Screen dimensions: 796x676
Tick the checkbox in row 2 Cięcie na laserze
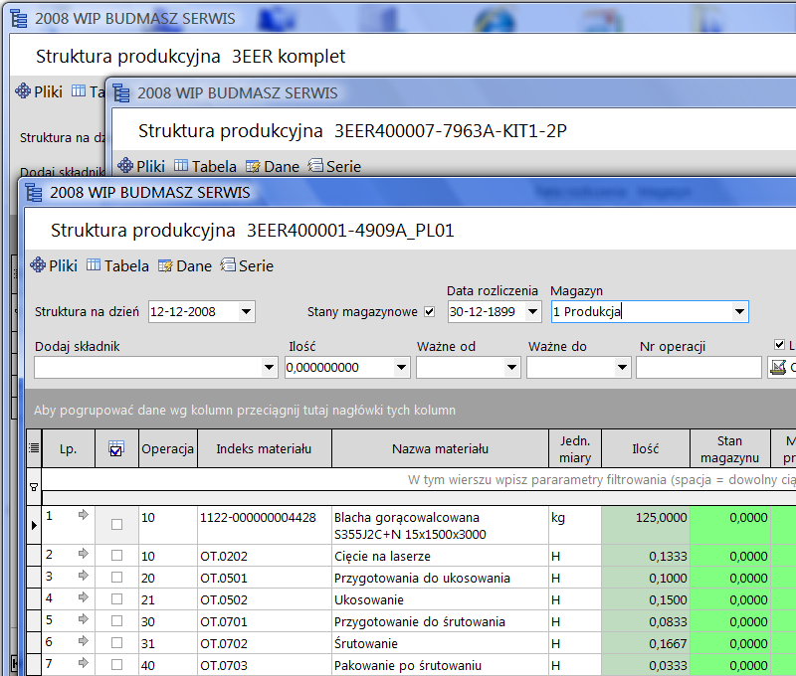click(x=116, y=556)
